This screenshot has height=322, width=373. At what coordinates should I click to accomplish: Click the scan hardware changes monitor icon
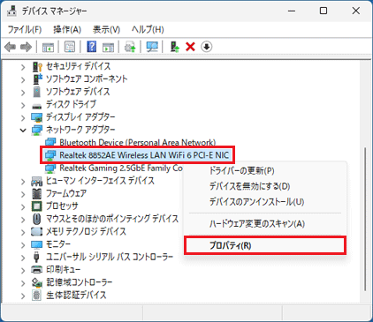point(152,47)
